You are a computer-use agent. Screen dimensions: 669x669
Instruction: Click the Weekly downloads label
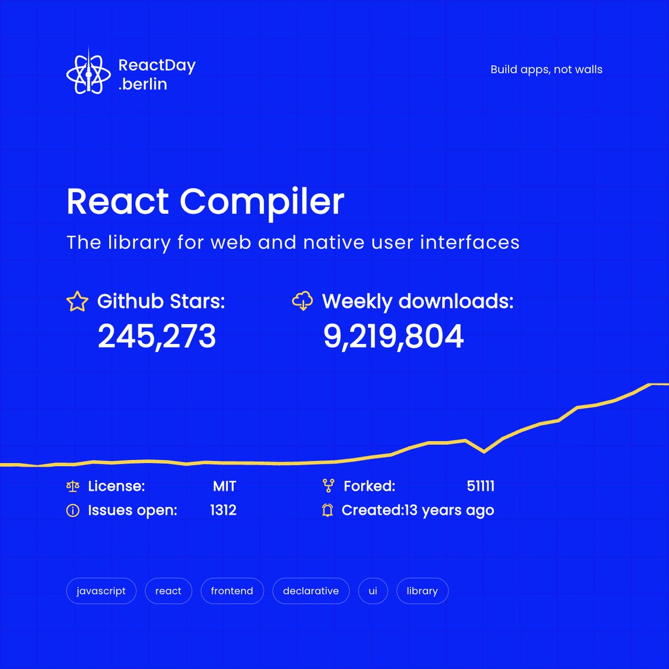click(418, 301)
